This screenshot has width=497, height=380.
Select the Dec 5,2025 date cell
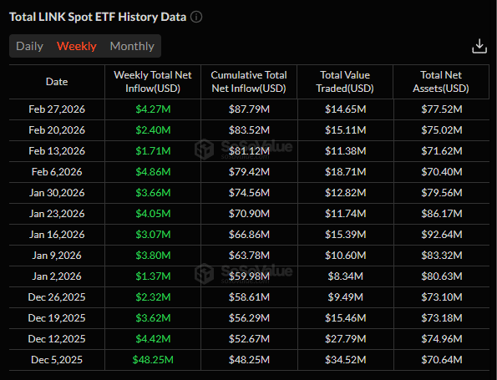tap(57, 360)
